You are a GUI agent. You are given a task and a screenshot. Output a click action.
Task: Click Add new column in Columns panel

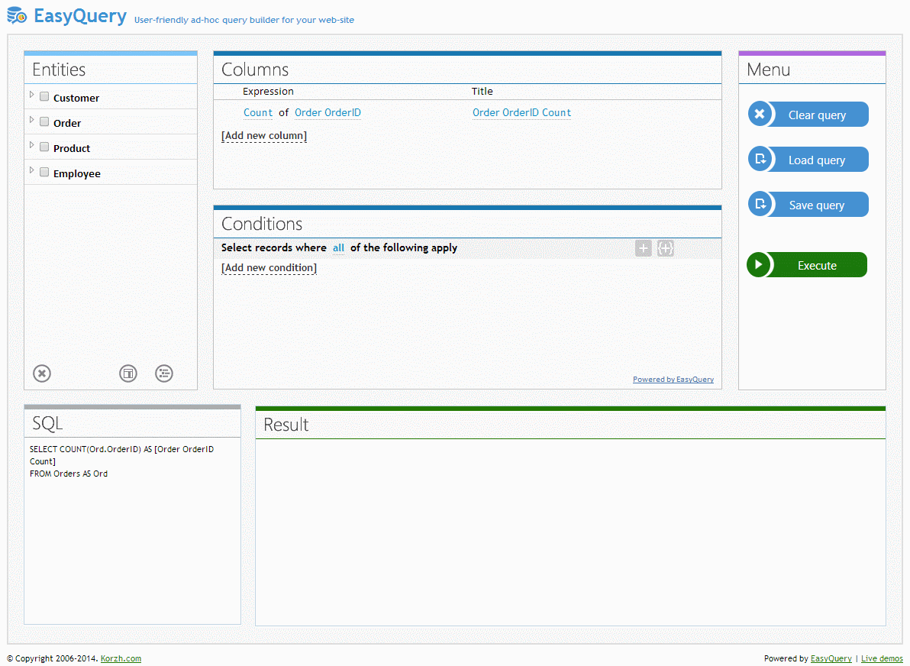[x=263, y=135]
